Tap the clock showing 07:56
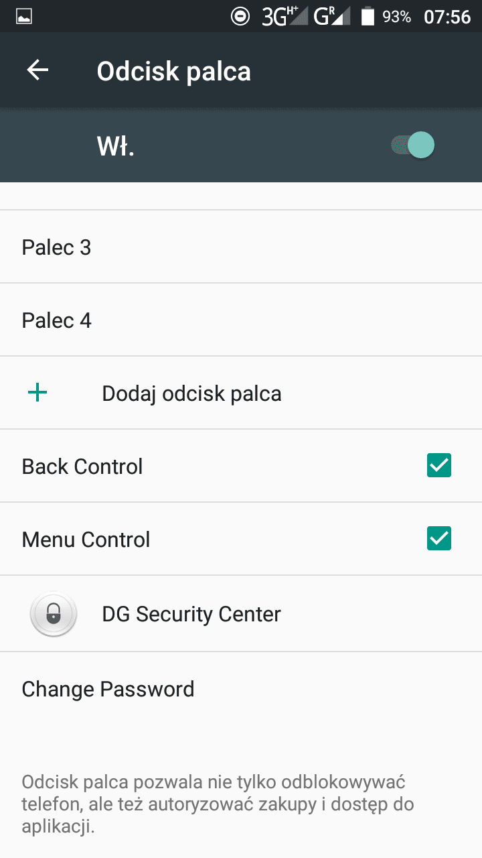The image size is (482, 858). pos(447,17)
